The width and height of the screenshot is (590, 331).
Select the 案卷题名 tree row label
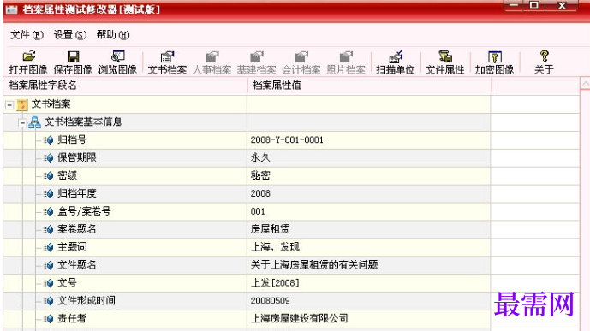pos(77,229)
